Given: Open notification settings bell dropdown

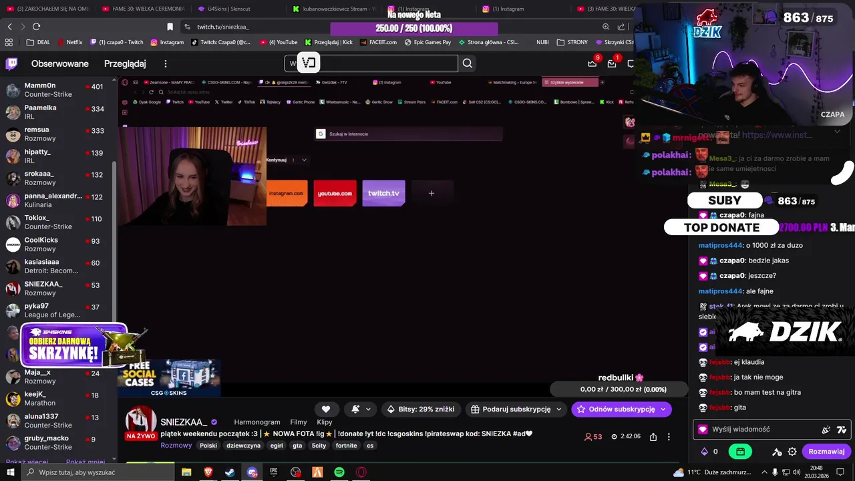Looking at the screenshot, I should (361, 409).
